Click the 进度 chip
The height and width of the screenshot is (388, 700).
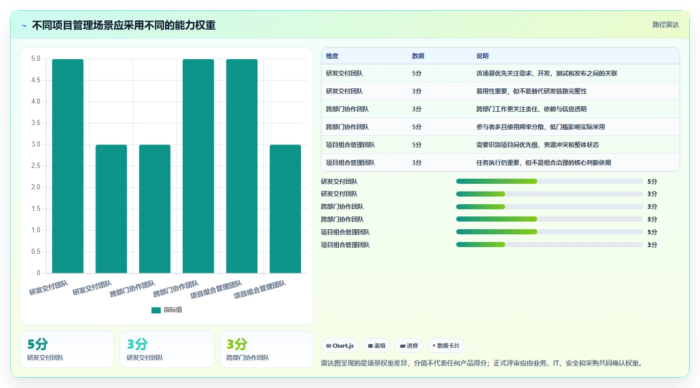point(409,346)
